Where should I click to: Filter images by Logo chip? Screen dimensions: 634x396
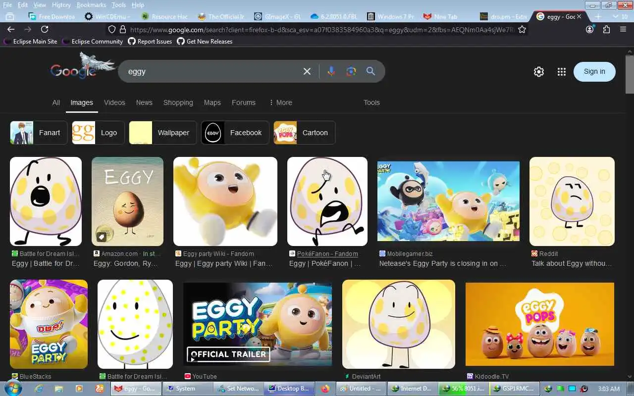pos(98,133)
